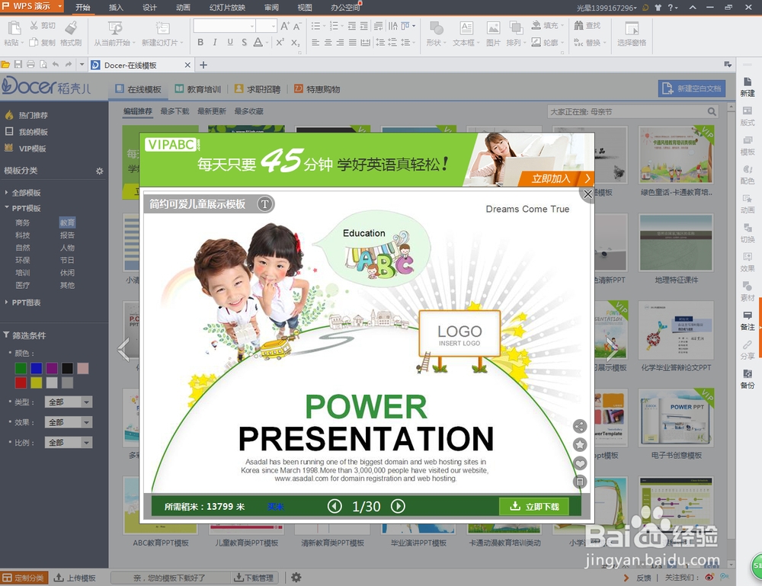
Task: Click the share icon in preview
Action: [580, 426]
